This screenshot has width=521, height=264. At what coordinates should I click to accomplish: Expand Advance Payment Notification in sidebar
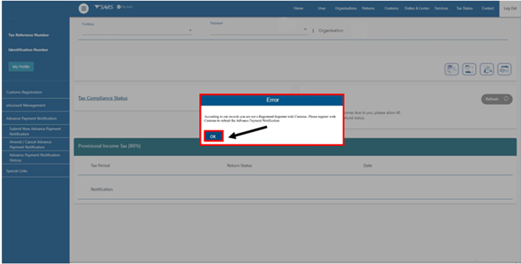(x=32, y=118)
